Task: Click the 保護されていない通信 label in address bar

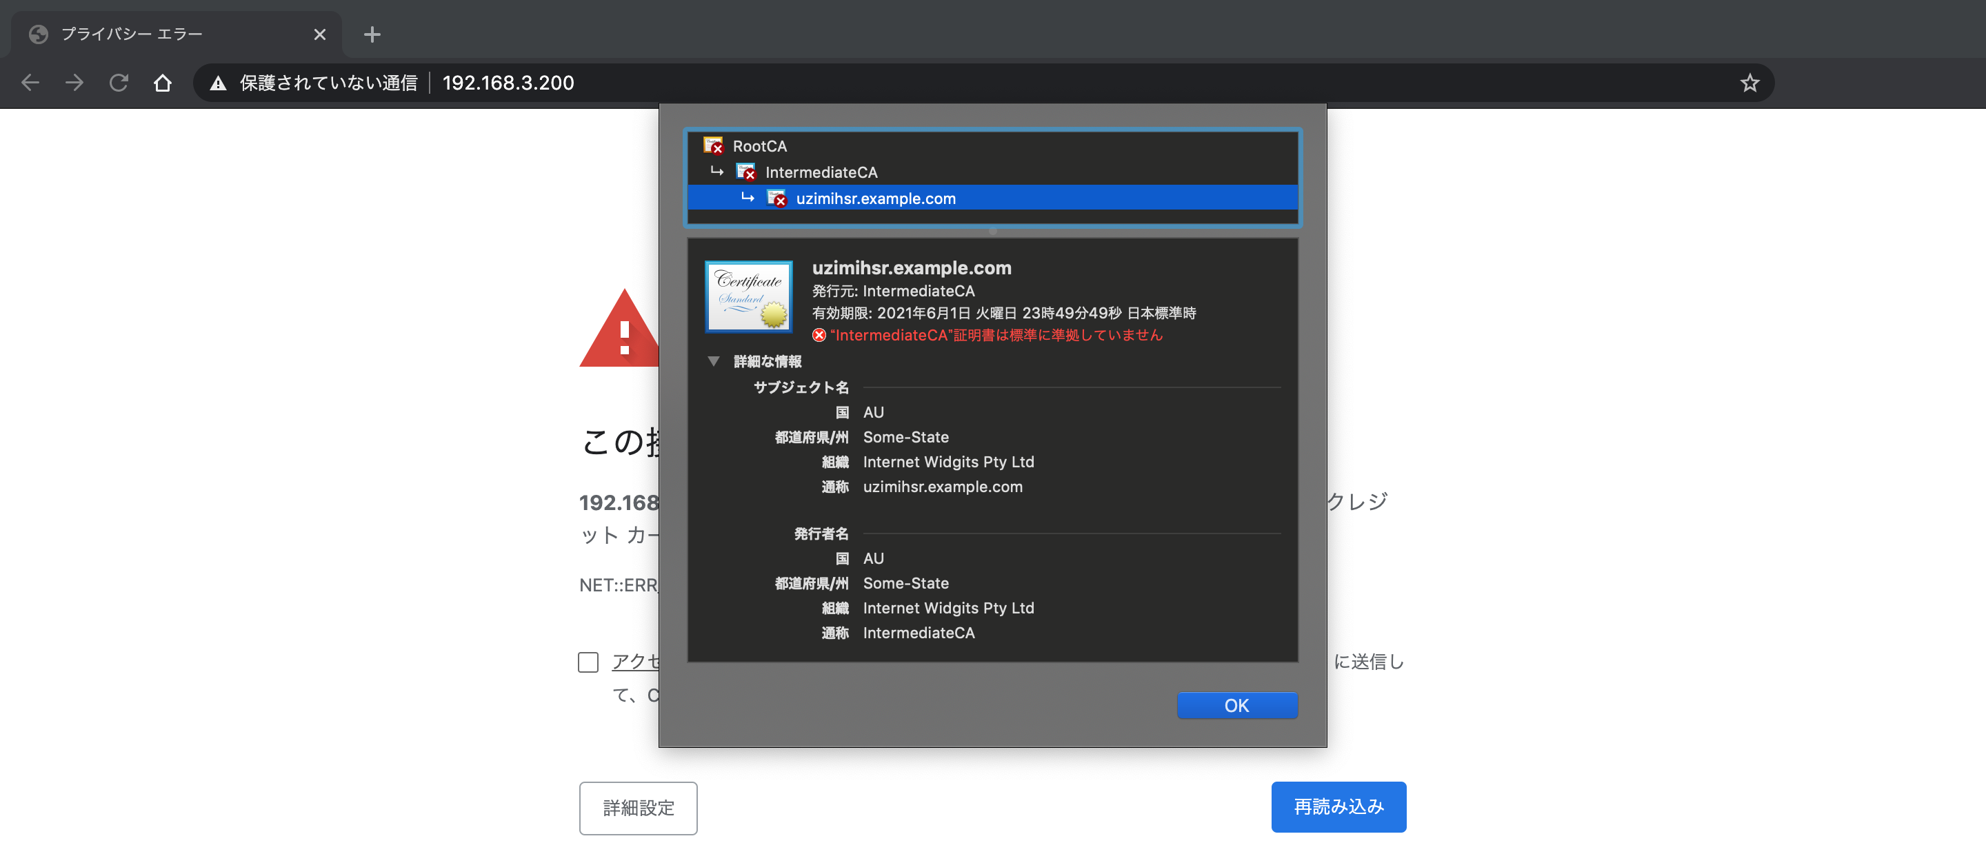Action: tap(328, 83)
